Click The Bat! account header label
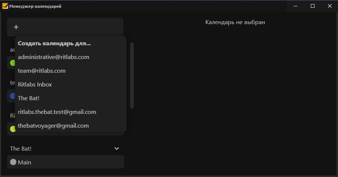The height and width of the screenshot is (177, 338). tap(21, 148)
